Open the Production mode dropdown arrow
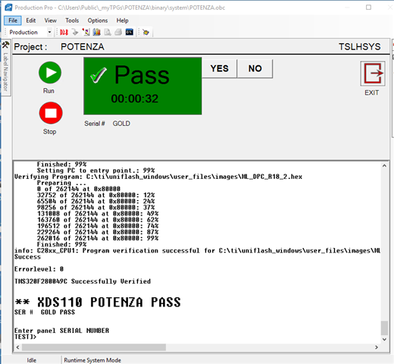 tap(49, 32)
